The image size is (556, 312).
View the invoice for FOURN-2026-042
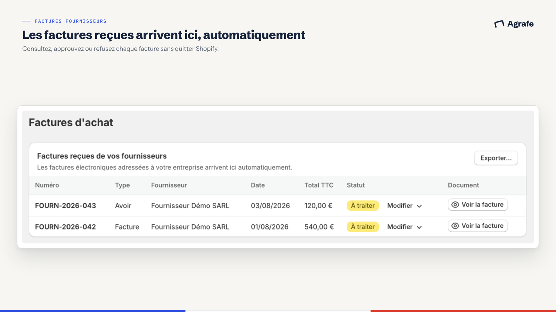coord(478,226)
